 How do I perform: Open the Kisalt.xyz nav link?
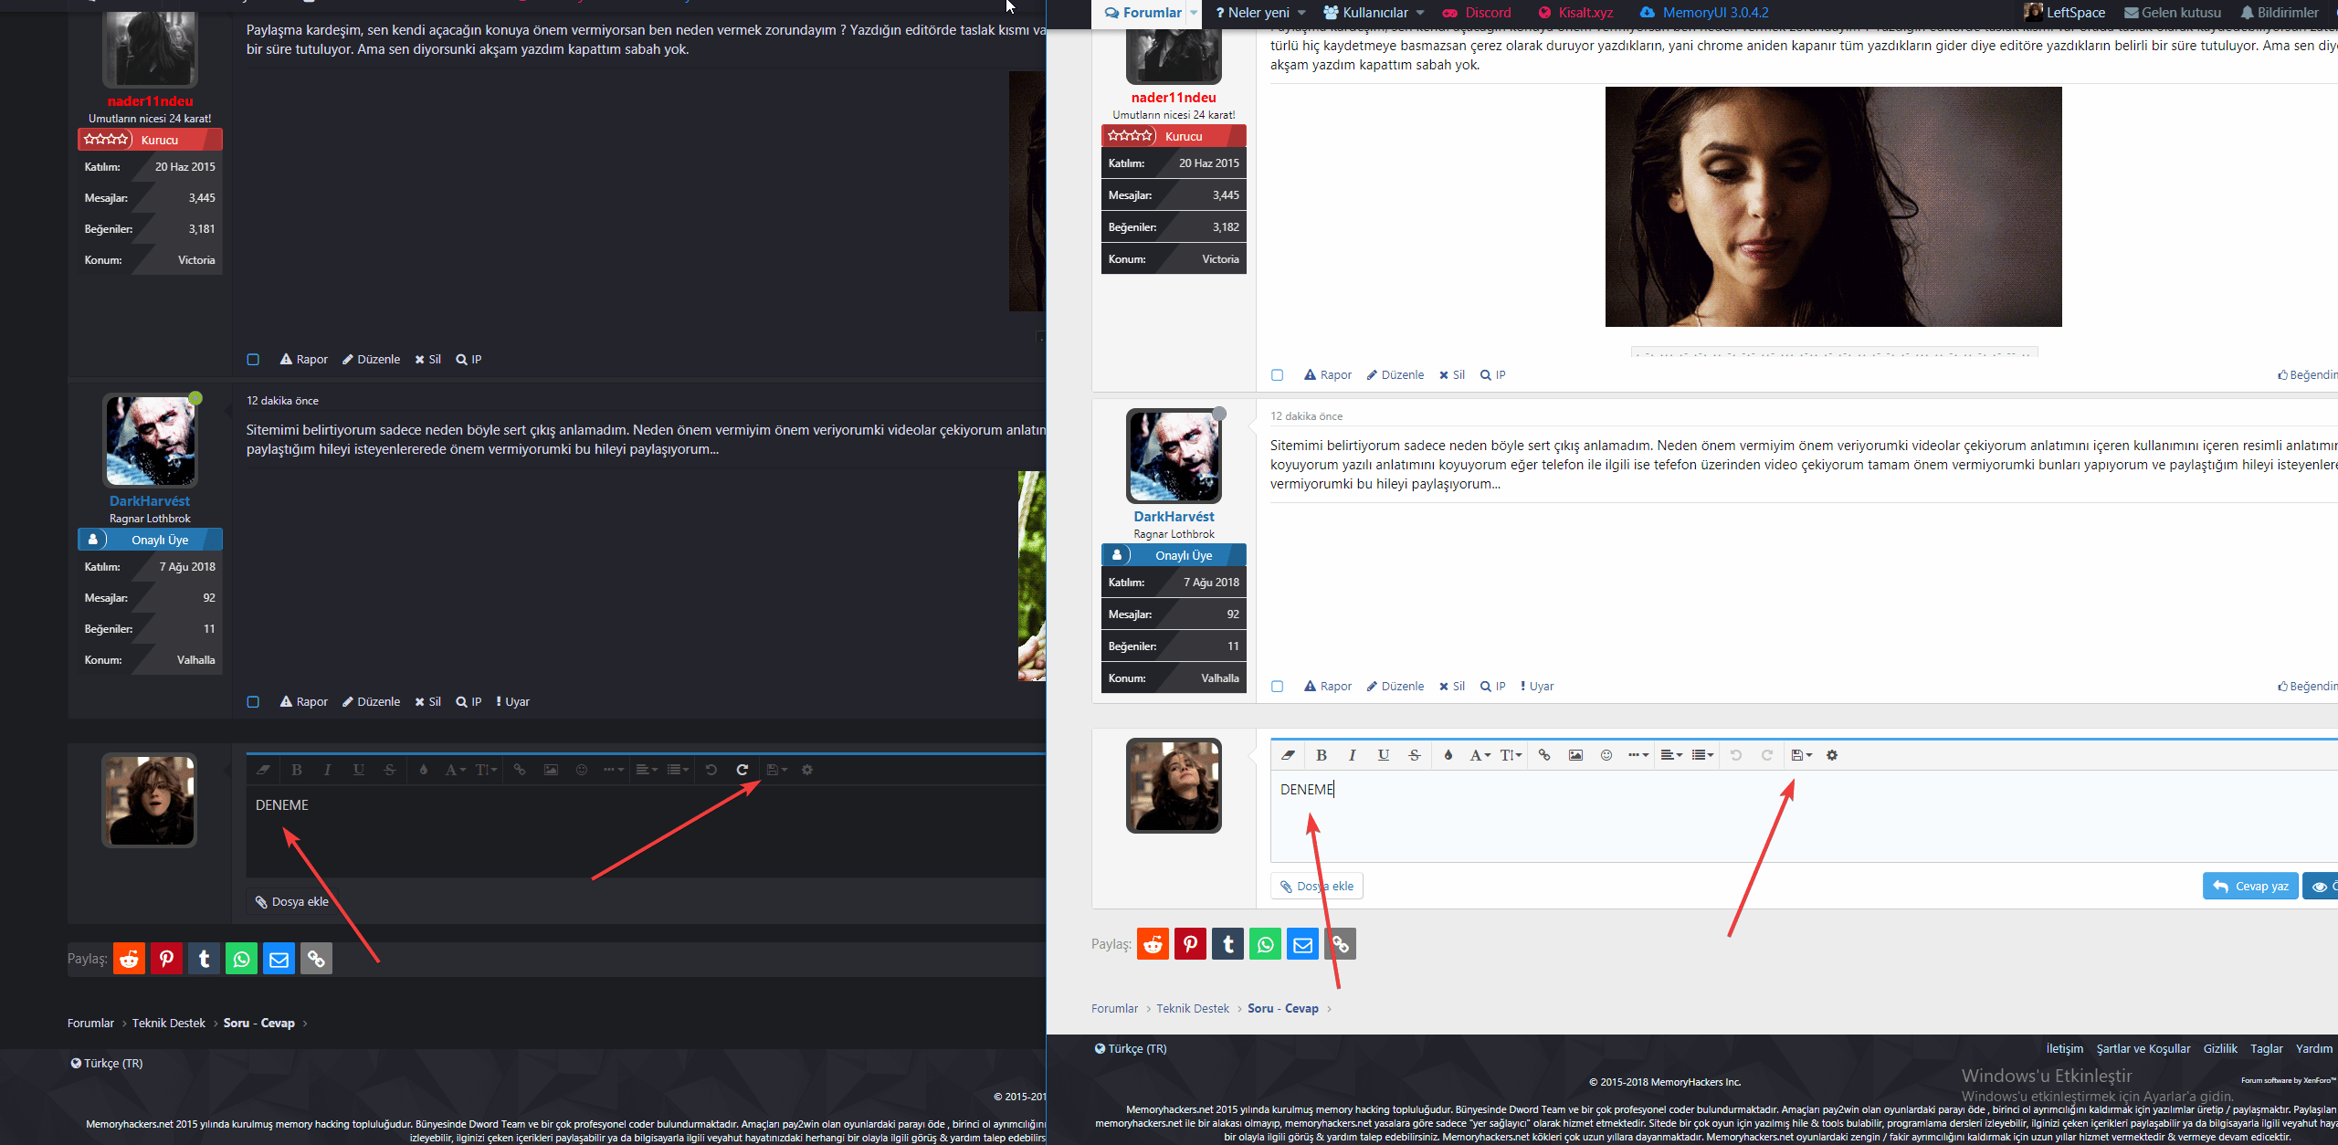pyautogui.click(x=1575, y=13)
